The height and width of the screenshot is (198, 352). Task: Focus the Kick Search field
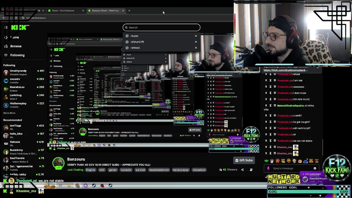tap(161, 28)
